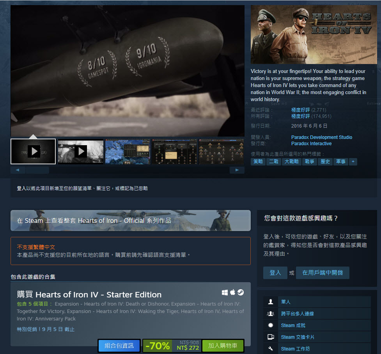Select the 策略 tag
Screen dimensions: 381x354
point(258,162)
